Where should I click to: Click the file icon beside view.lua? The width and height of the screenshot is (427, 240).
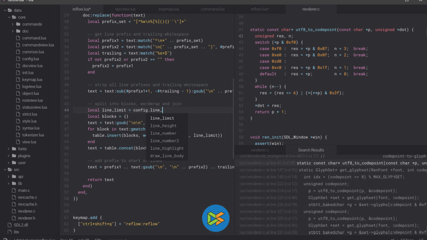click(18, 142)
